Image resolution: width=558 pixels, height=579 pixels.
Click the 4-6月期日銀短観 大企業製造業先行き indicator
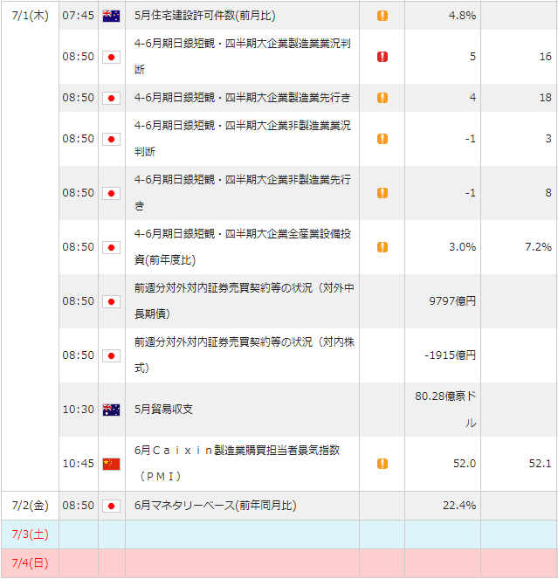pos(242,98)
